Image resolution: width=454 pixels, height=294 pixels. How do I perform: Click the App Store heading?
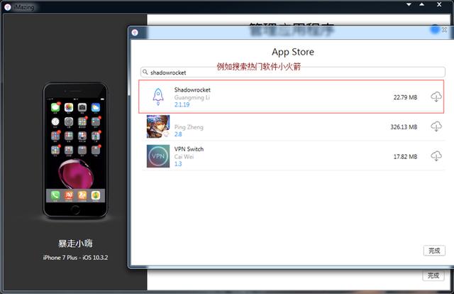tap(293, 52)
